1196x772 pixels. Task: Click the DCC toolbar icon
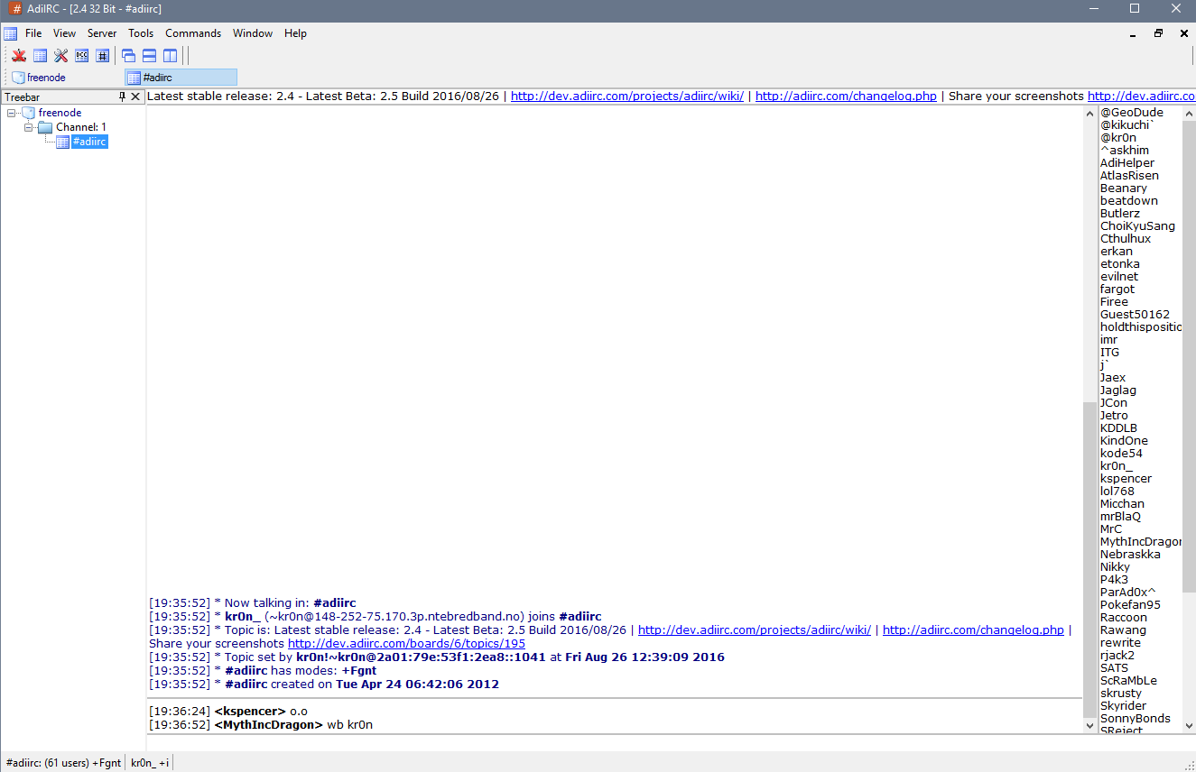pyautogui.click(x=81, y=56)
